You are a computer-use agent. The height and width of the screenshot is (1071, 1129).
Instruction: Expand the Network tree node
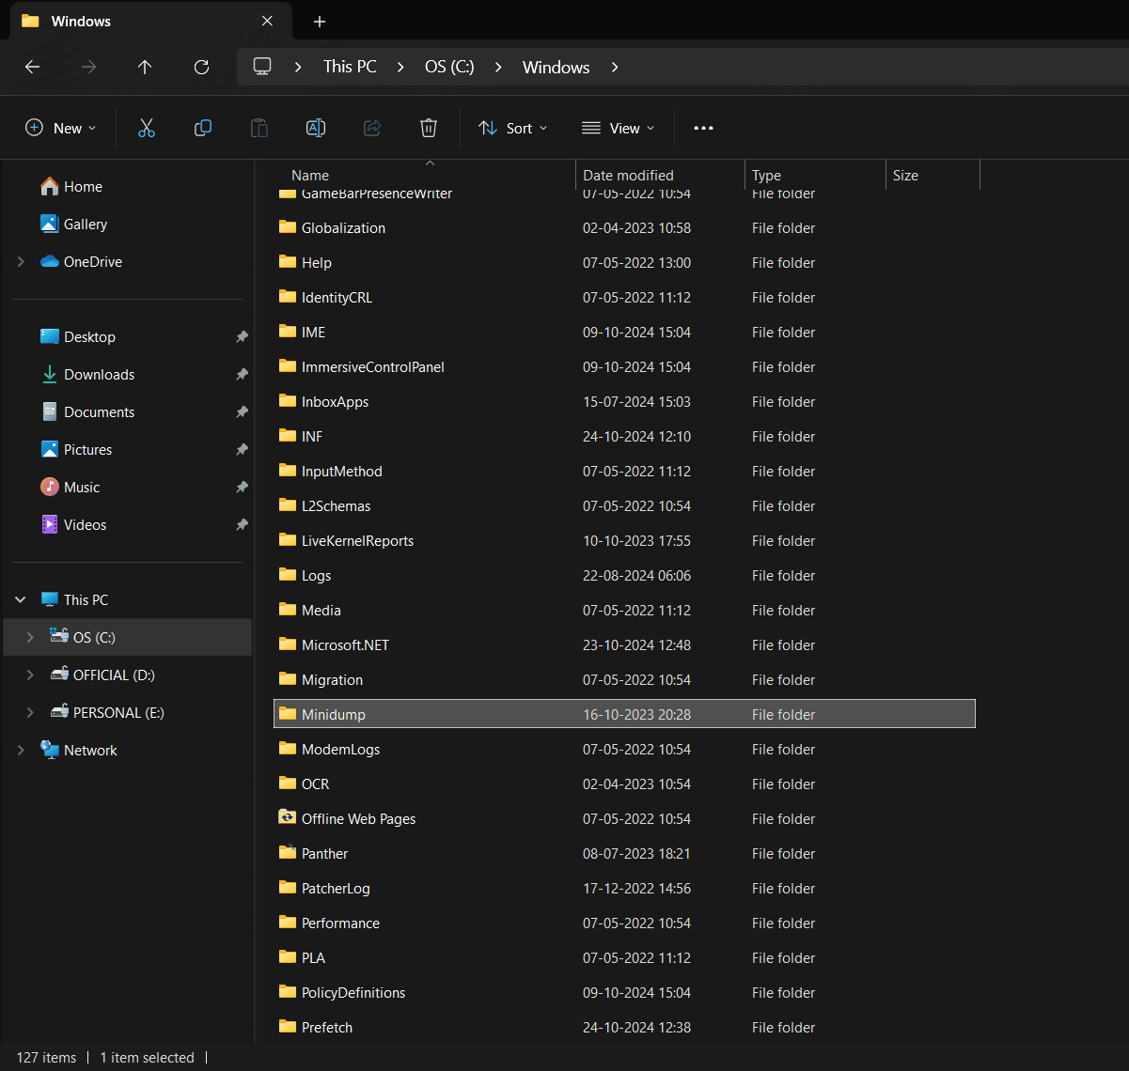tap(21, 751)
